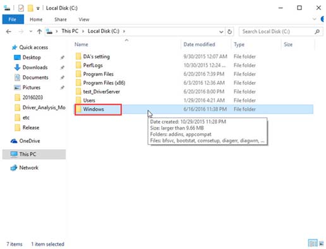This screenshot has width=326, height=249.
Task: Sort by the Date modified column header
Action: 199,44
